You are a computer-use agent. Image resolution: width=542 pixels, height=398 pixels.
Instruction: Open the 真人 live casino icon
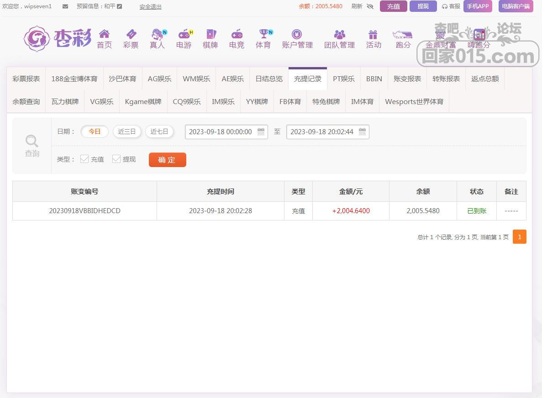158,35
